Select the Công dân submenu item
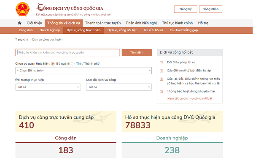The width and height of the screenshot is (253, 163). point(26,30)
